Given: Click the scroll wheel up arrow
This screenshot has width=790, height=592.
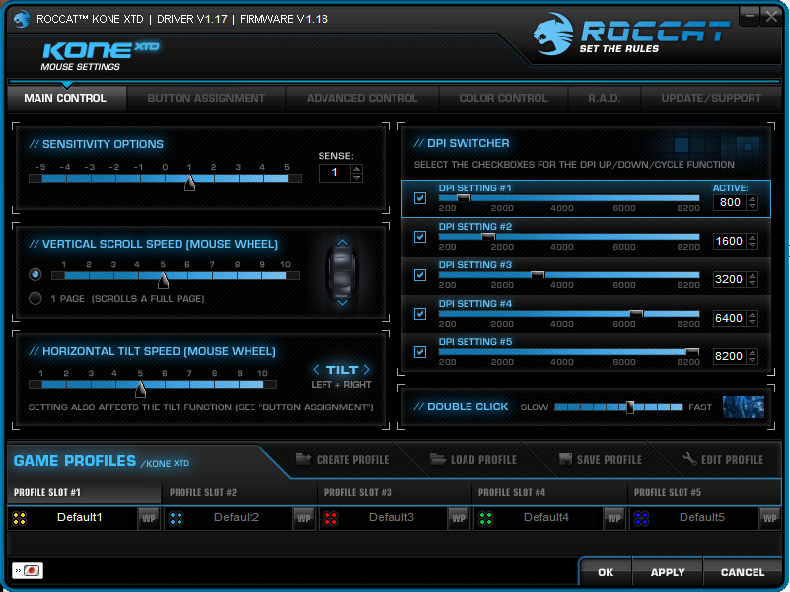Looking at the screenshot, I should point(342,243).
